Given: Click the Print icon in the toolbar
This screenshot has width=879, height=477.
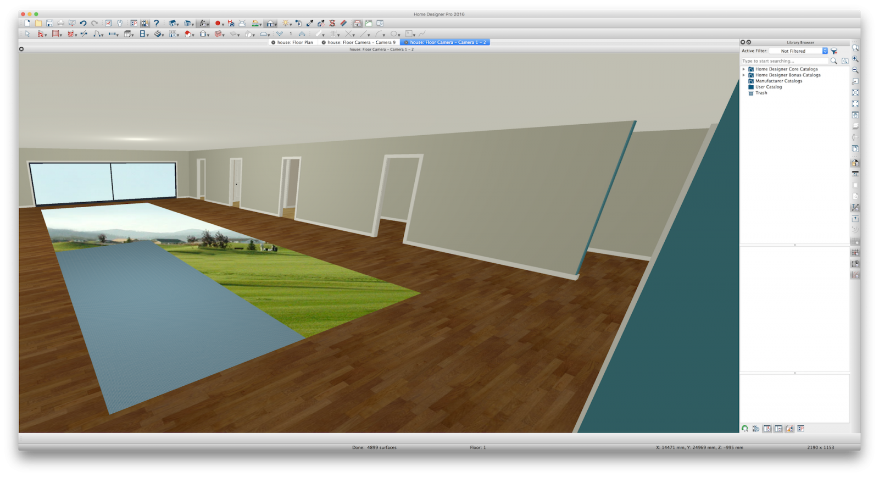Looking at the screenshot, I should tap(61, 23).
